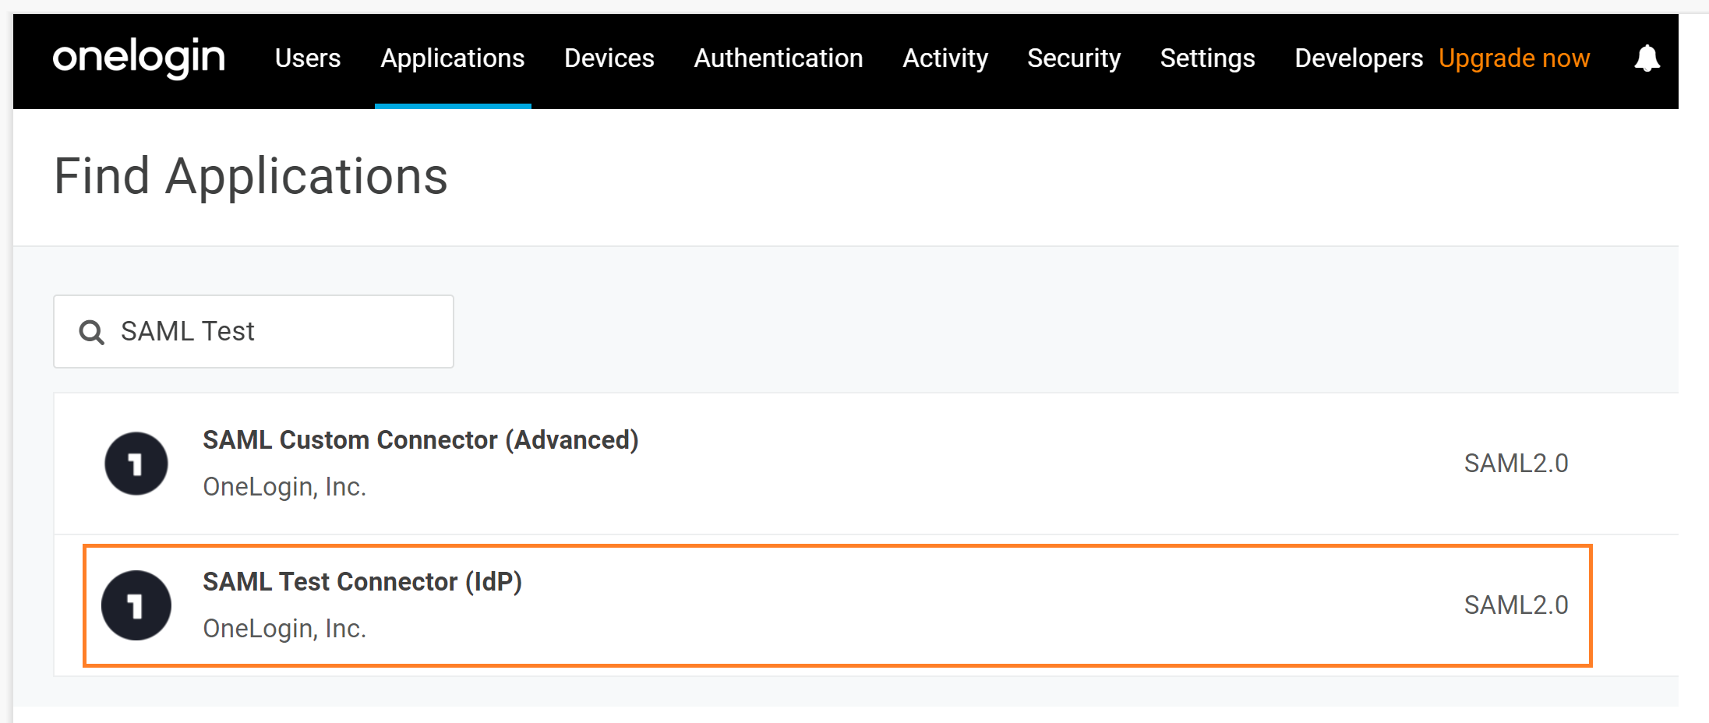Viewport: 1709px width, 723px height.
Task: Open the Settings menu
Action: (1207, 58)
